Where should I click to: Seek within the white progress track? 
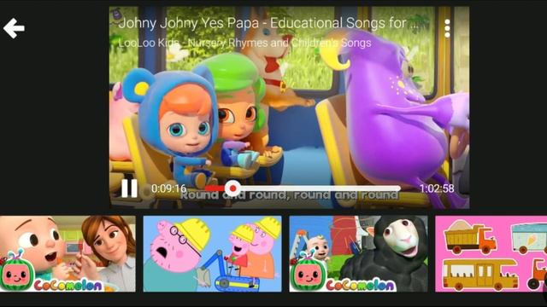pyautogui.click(x=303, y=188)
